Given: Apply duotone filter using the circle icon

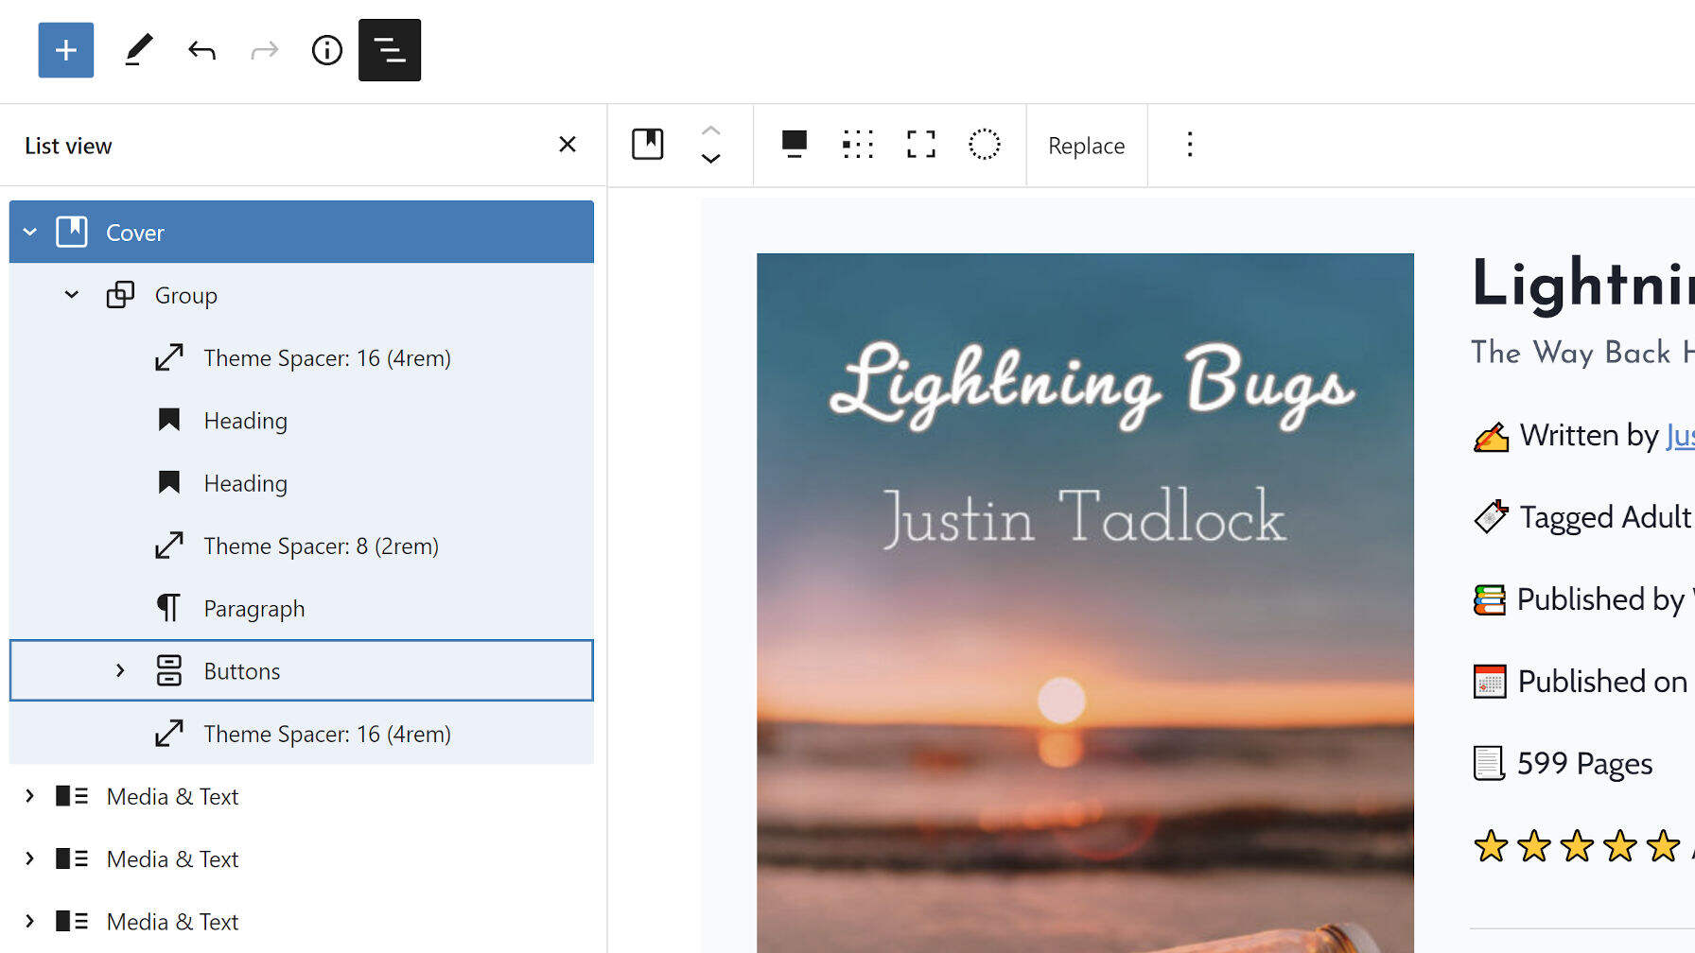Looking at the screenshot, I should [x=984, y=145].
